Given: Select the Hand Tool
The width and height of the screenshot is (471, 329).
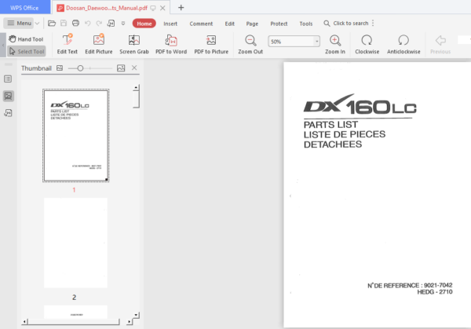Looking at the screenshot, I should 26,39.
